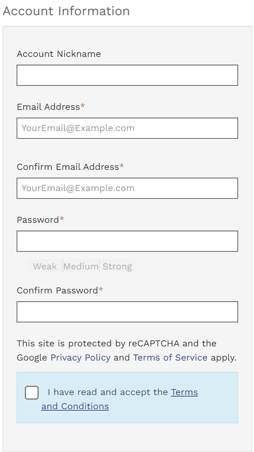Focus the Email Address text box
254x452 pixels.
(x=127, y=128)
